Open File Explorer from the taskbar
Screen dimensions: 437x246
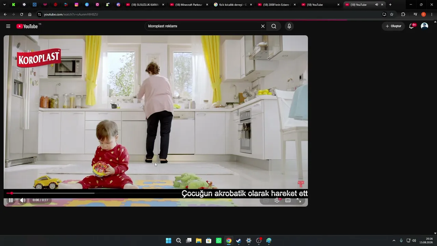coord(198,241)
